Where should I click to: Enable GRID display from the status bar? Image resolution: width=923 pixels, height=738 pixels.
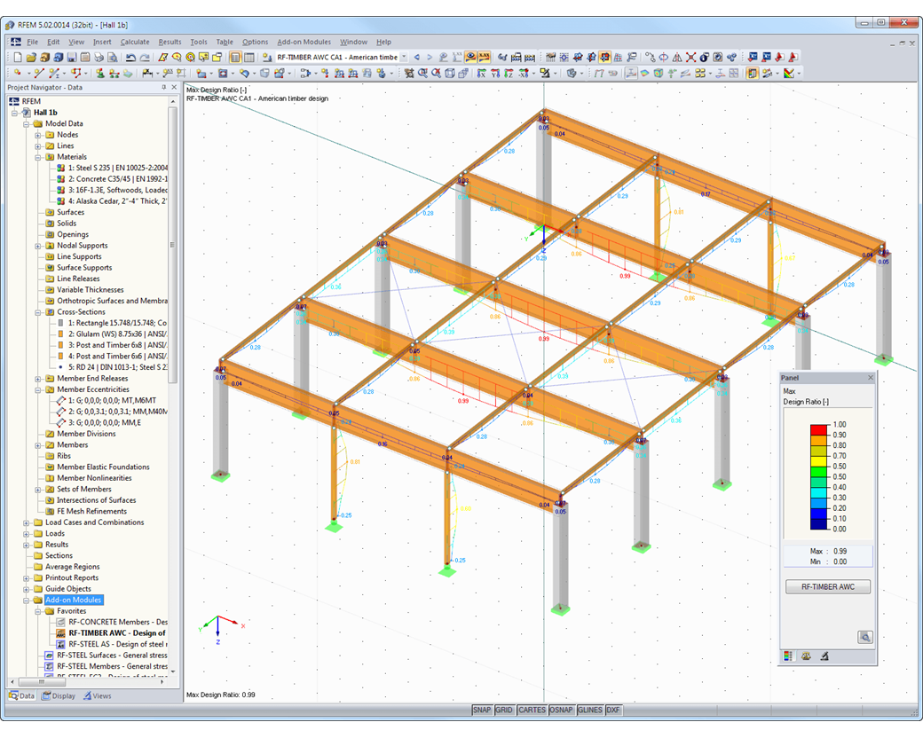(x=504, y=710)
